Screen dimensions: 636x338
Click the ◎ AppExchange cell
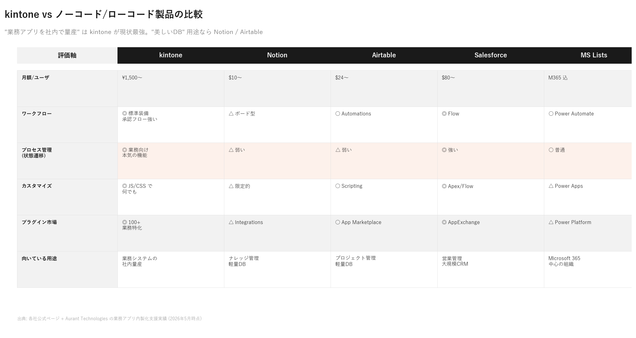[x=491, y=233]
